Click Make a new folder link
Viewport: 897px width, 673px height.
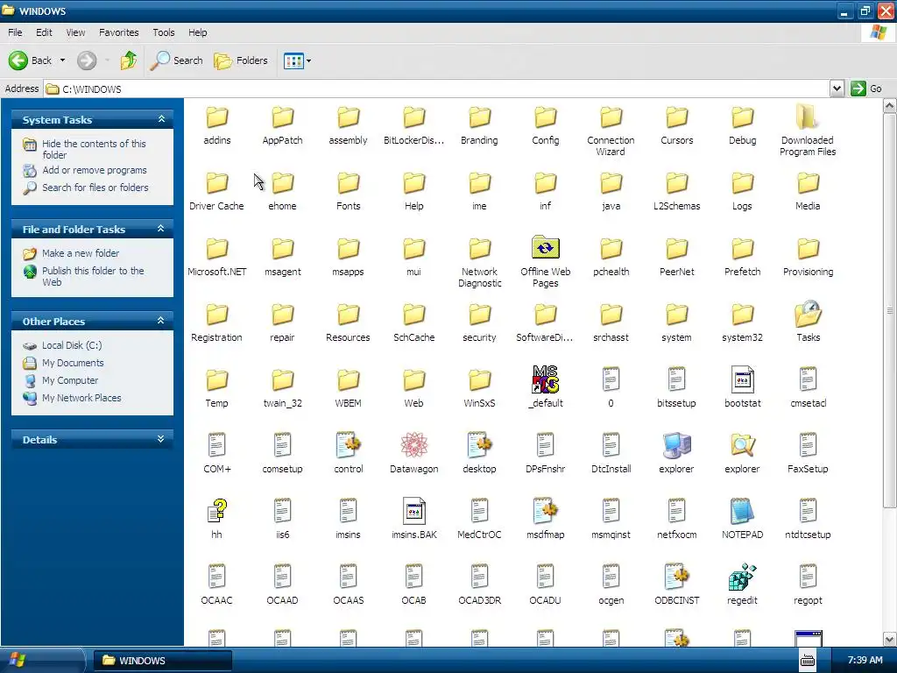pos(81,253)
